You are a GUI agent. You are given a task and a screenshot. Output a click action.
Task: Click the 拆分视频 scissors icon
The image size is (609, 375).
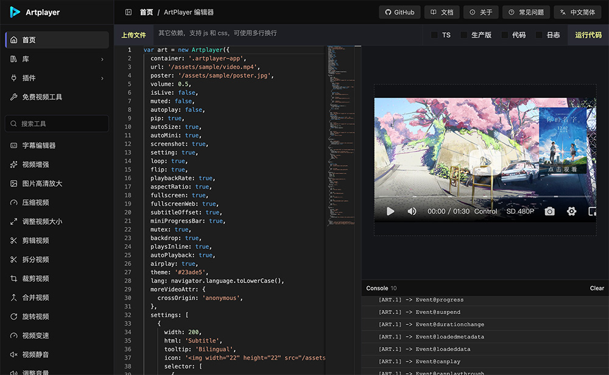pyautogui.click(x=13, y=260)
